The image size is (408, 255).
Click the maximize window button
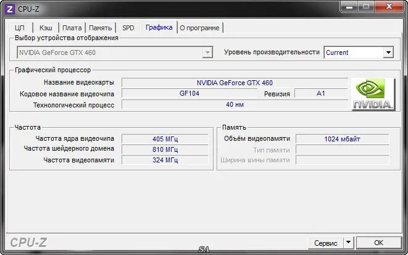click(367, 7)
